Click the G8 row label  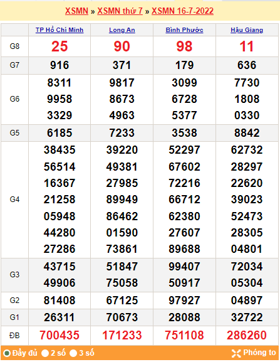click(14, 46)
